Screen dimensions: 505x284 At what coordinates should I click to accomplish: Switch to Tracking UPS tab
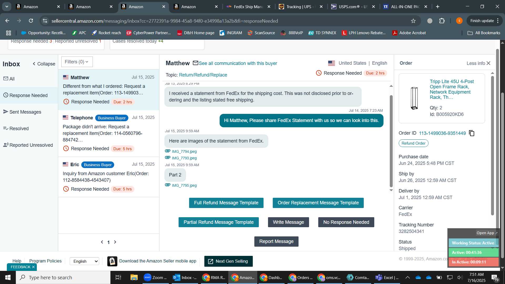(301, 7)
